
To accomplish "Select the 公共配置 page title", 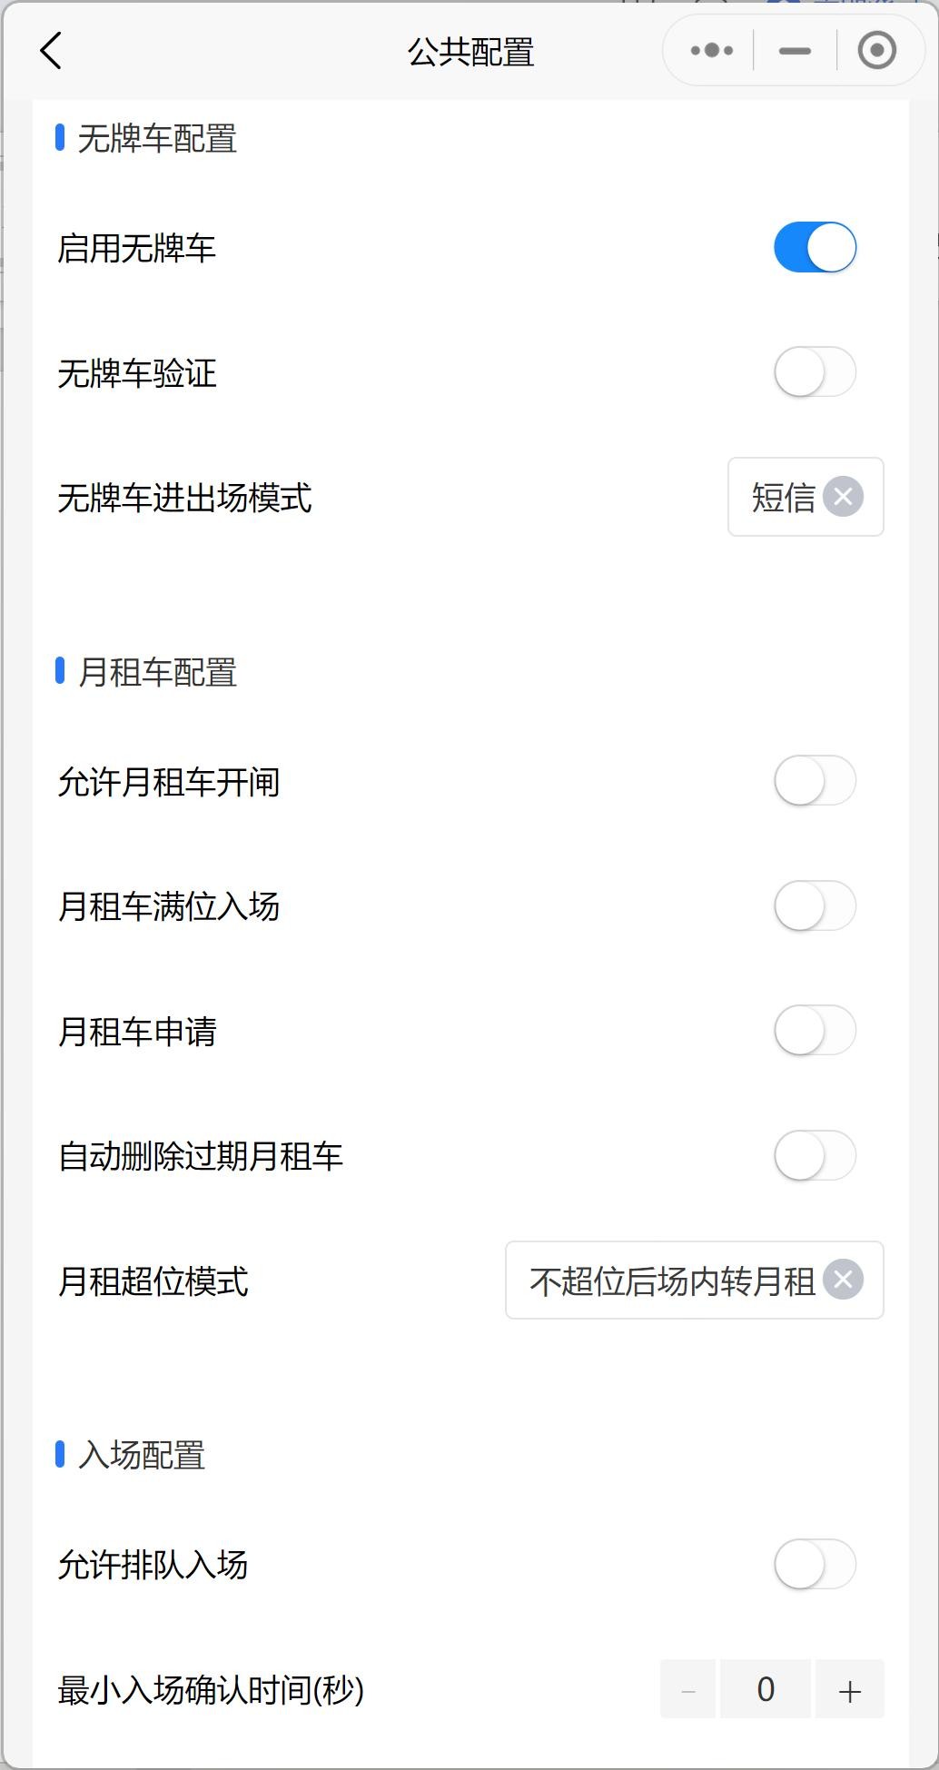I will [x=470, y=52].
